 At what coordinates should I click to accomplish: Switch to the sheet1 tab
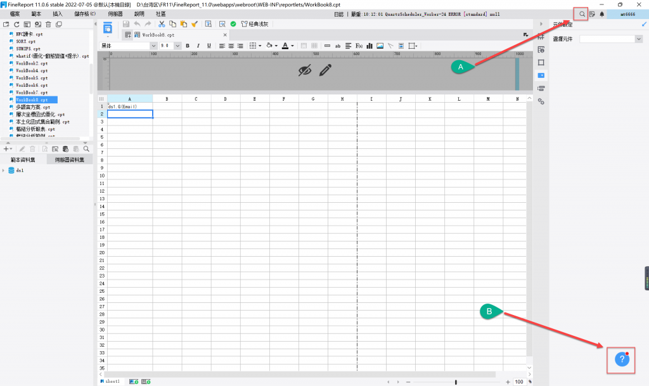tap(110, 382)
